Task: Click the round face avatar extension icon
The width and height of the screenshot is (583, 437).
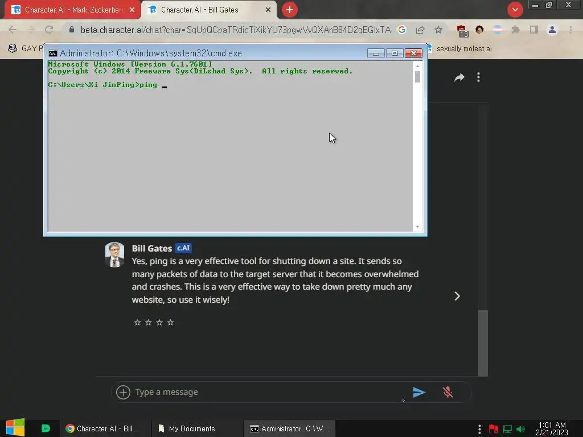Action: tap(479, 30)
